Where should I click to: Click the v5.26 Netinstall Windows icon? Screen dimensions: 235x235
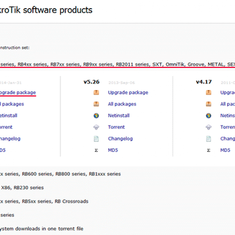pos(96,116)
